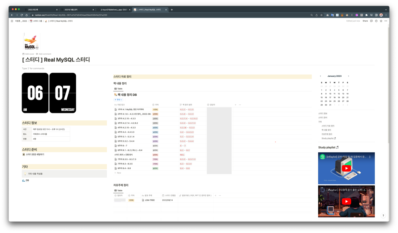The height and width of the screenshot is (233, 398).
Task: Click the share page icon in address bar
Action: tap(316, 15)
